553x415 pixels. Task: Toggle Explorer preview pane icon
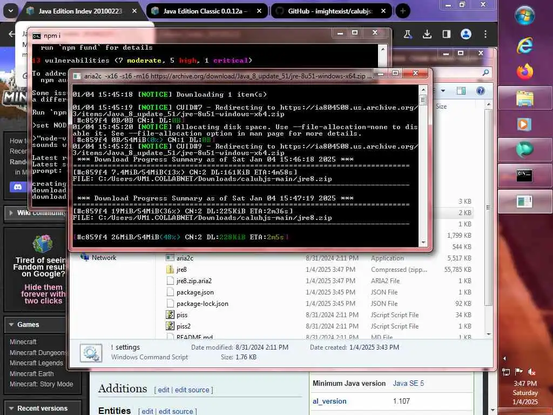tap(461, 91)
